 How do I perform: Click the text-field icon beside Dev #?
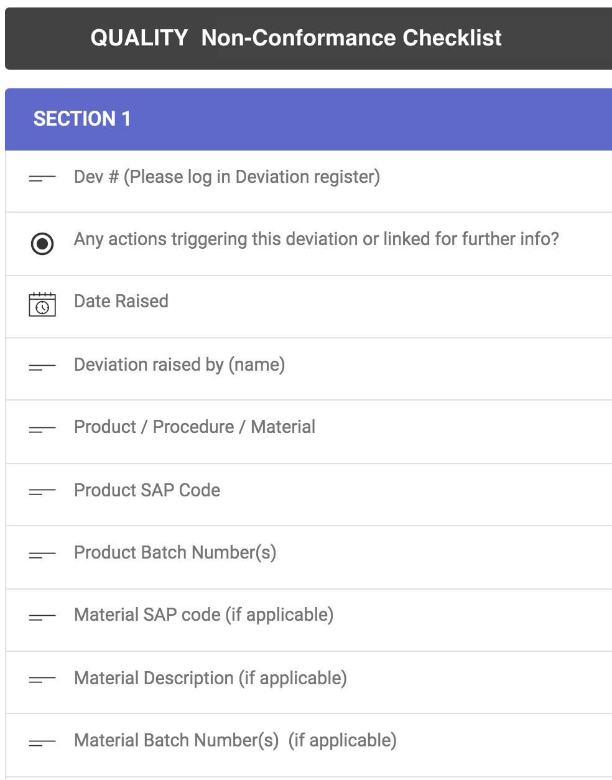tap(42, 179)
